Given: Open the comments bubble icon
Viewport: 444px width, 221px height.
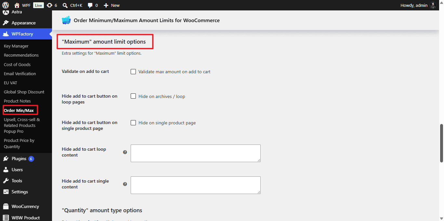Looking at the screenshot, I should (x=90, y=5).
